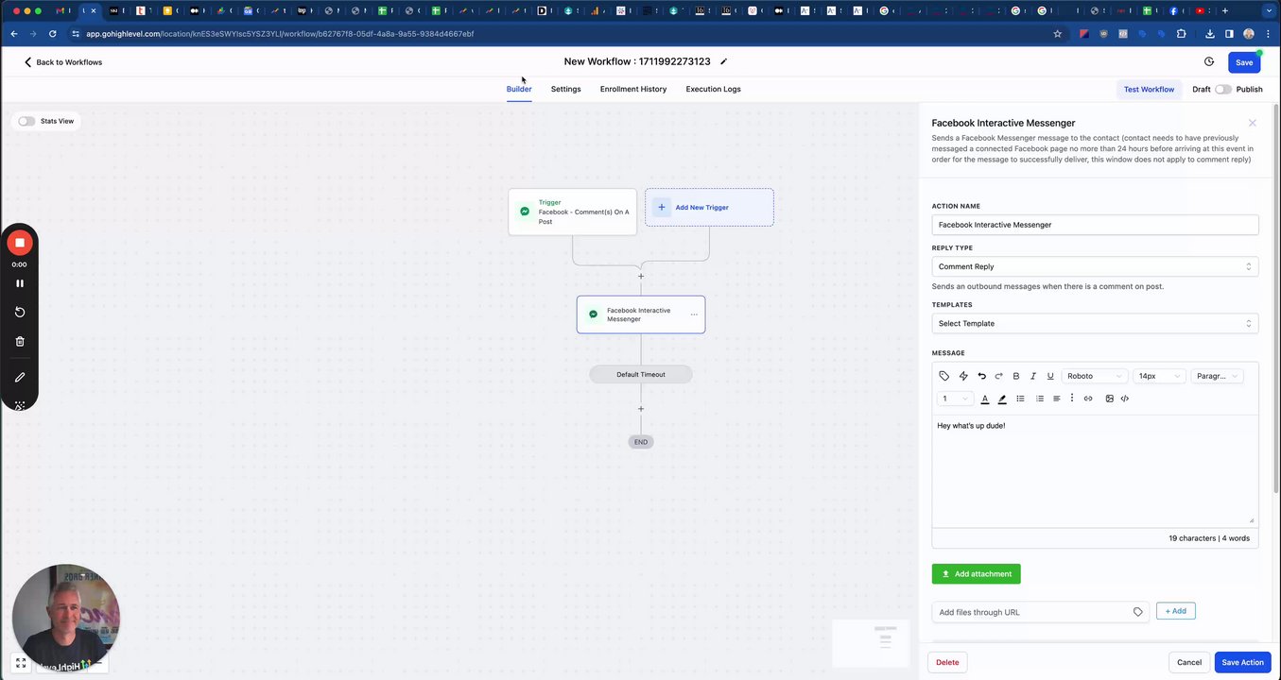Click Save Action

(1242, 662)
